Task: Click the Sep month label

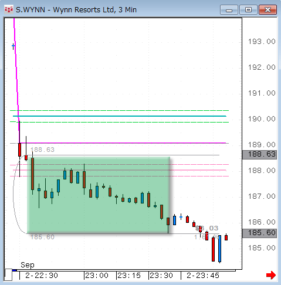Action: point(28,265)
